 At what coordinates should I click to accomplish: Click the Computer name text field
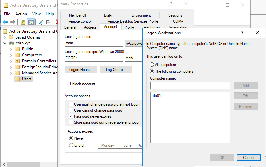pos(190,86)
